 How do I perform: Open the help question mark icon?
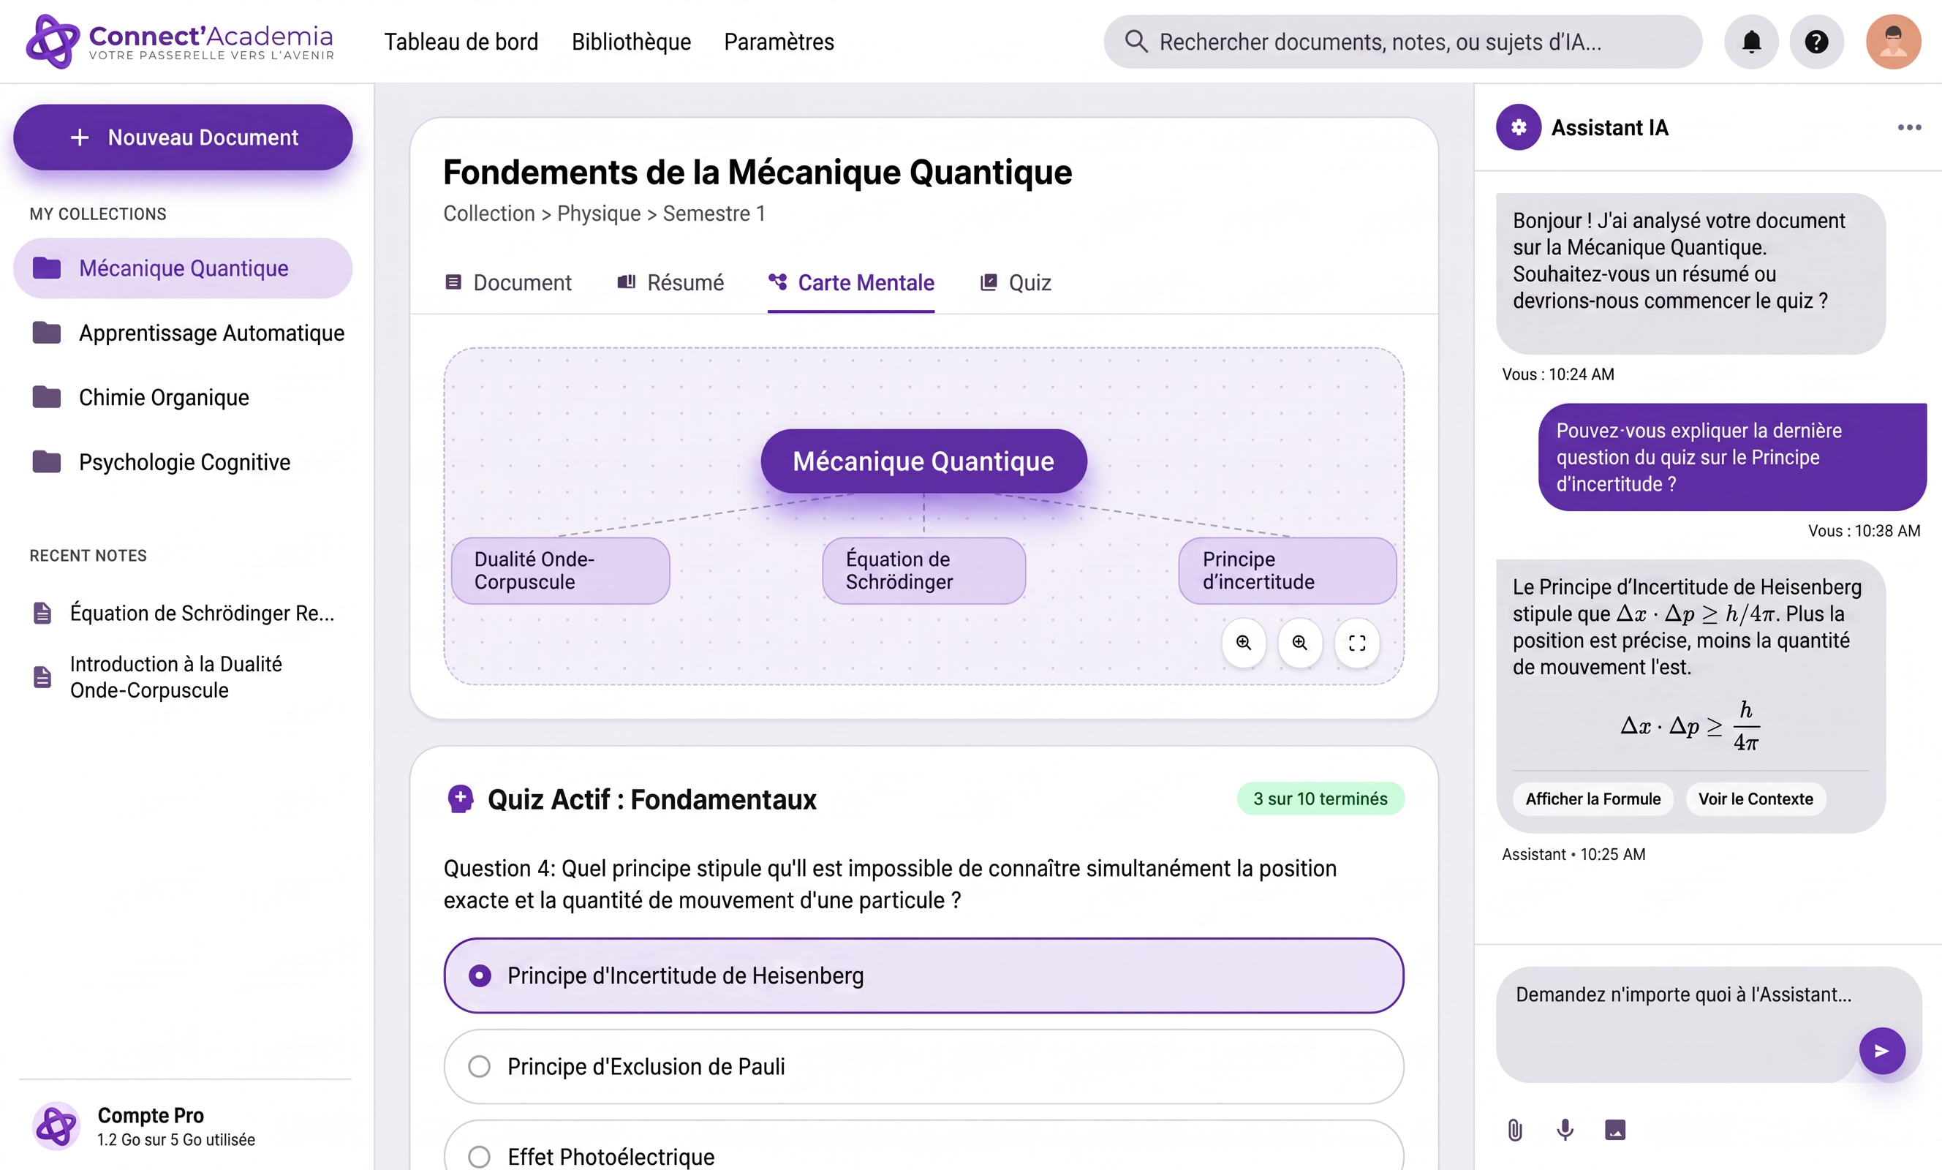tap(1817, 42)
